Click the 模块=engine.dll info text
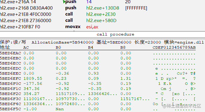This screenshot has width=205, height=112. point(184,42)
